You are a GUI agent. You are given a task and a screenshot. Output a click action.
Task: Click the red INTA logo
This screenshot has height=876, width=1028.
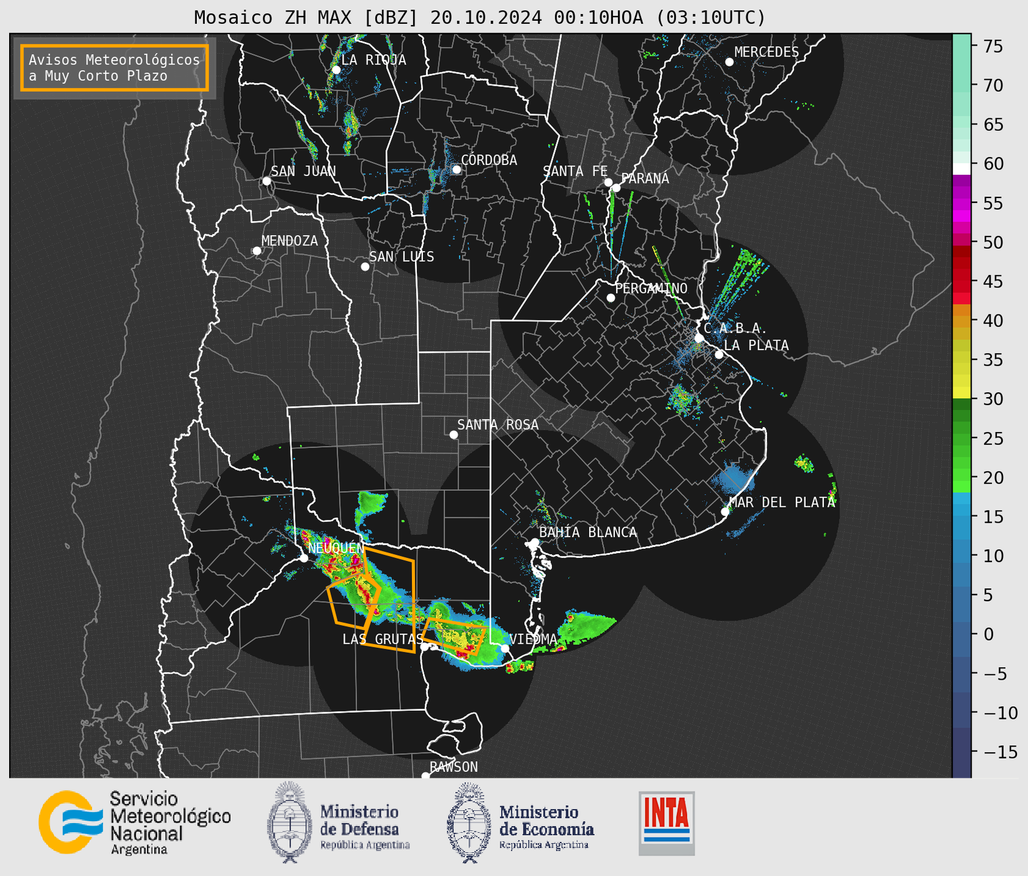pos(667,823)
